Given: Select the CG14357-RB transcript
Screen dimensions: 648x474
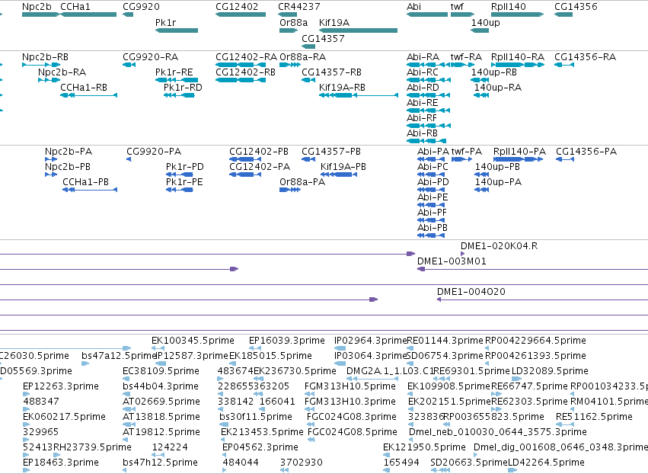Looking at the screenshot, I should (308, 80).
